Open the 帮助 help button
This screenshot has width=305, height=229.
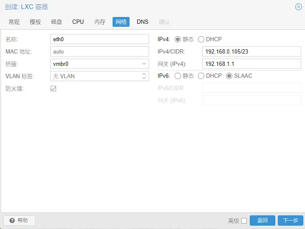click(19, 221)
